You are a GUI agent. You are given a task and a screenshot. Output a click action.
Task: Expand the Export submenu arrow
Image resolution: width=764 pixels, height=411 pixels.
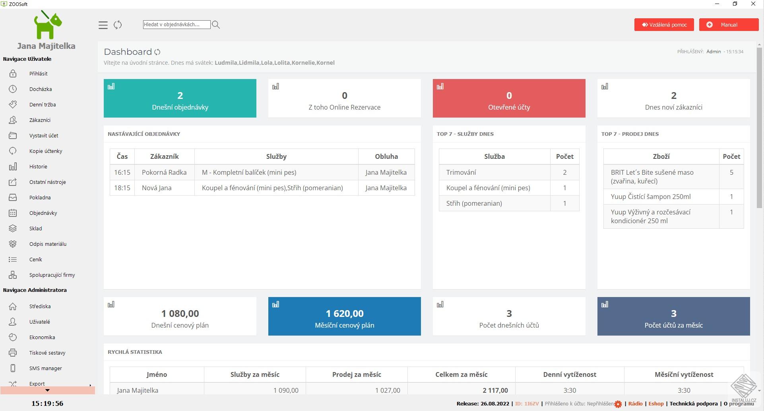(90, 385)
